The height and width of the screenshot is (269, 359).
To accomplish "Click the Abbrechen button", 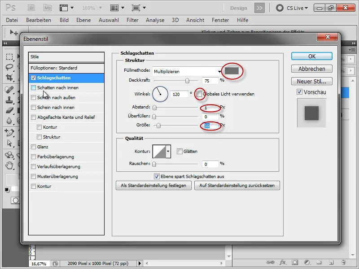I will point(312,69).
